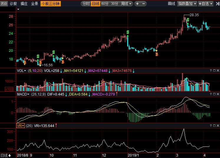This screenshot has height=158, width=220.
Task: Click the zoom in plus button
Action: pyautogui.click(x=137, y=4)
